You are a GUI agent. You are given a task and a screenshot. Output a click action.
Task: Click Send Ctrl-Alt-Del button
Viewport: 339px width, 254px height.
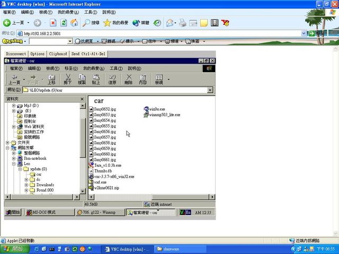click(88, 54)
